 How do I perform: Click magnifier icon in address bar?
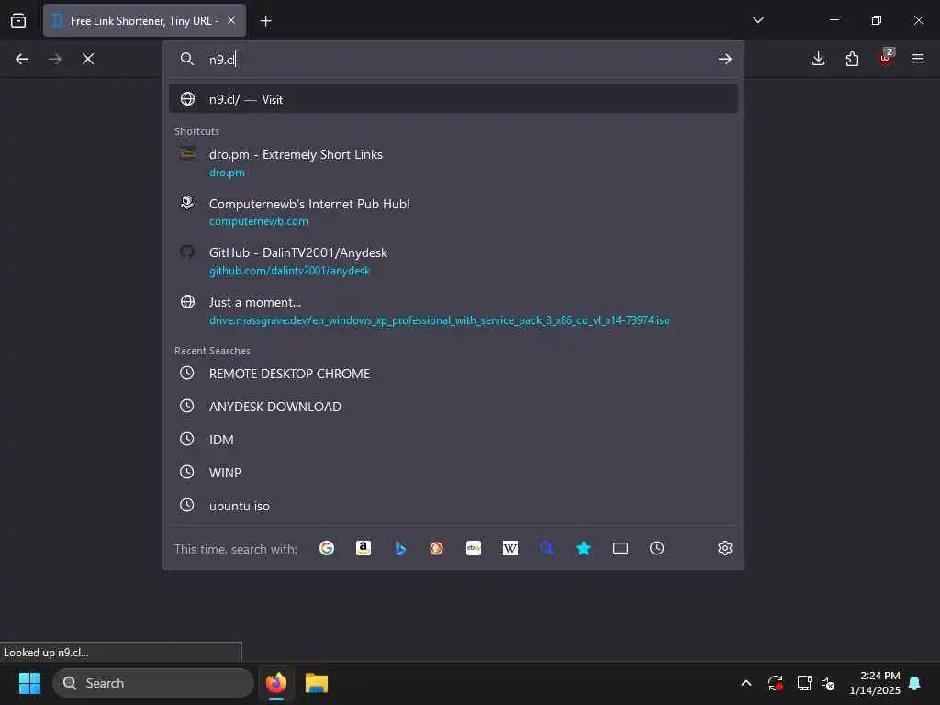tap(187, 59)
